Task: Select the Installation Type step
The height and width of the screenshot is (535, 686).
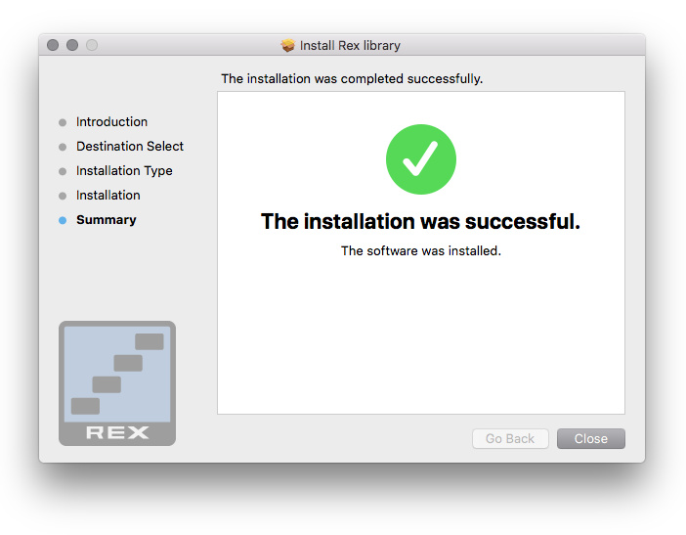Action: (124, 171)
